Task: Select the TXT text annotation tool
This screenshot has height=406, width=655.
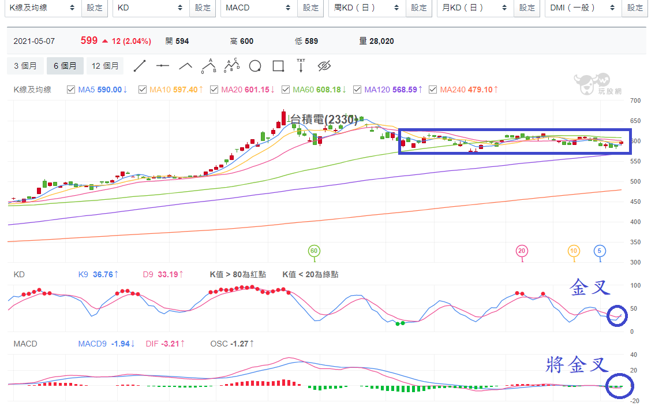Action: [x=301, y=66]
